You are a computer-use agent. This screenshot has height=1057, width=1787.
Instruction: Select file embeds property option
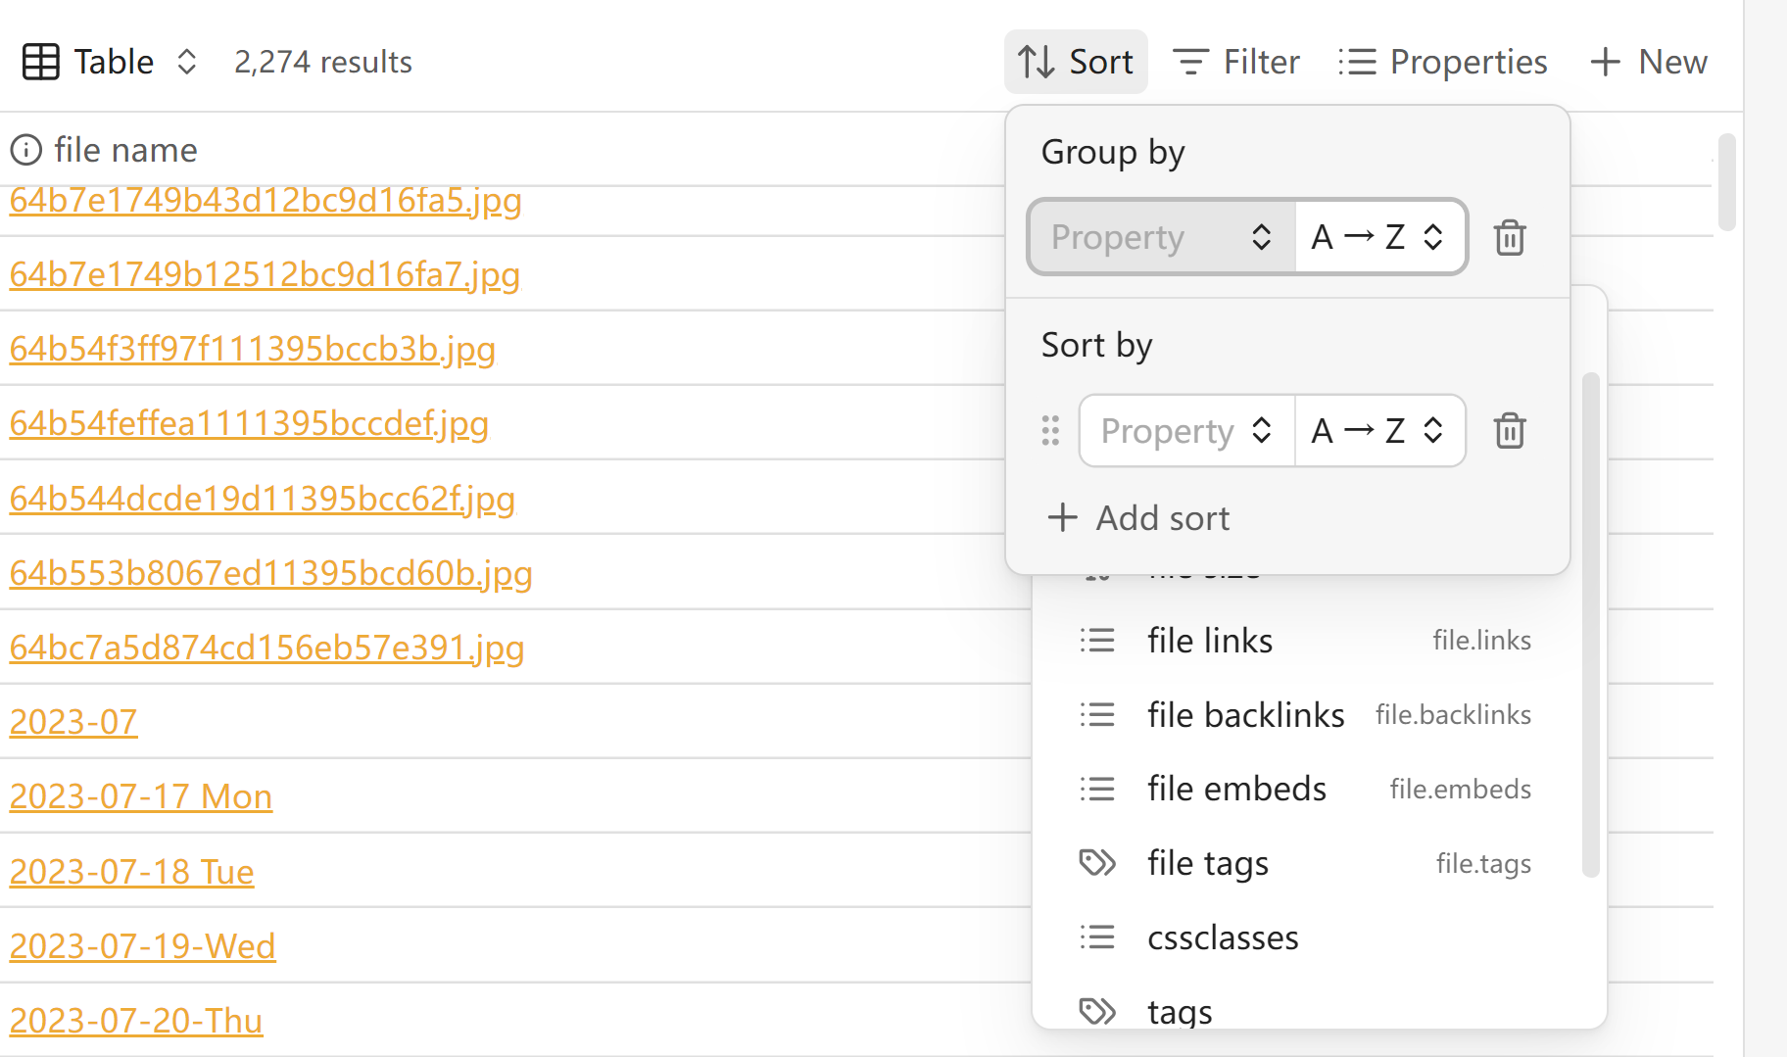pyautogui.click(x=1236, y=790)
